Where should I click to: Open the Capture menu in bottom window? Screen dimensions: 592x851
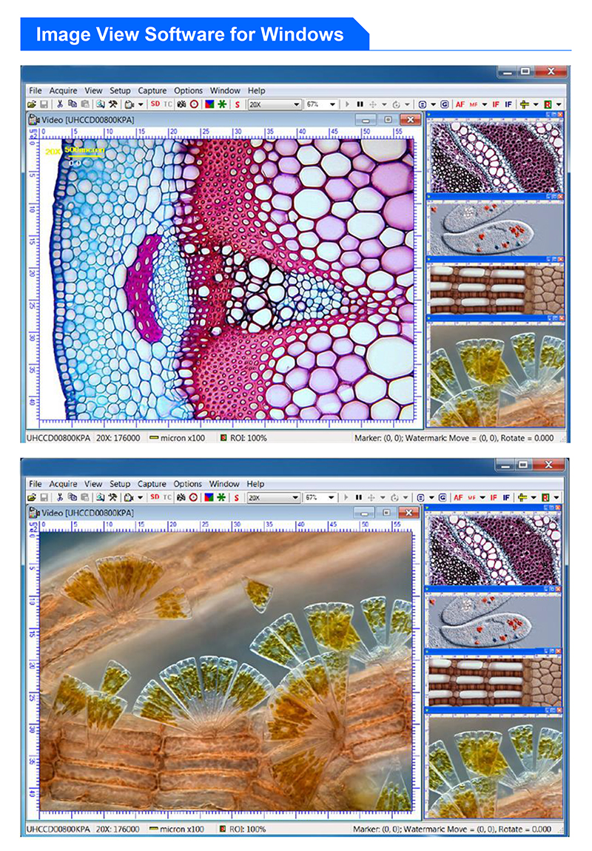click(x=152, y=484)
